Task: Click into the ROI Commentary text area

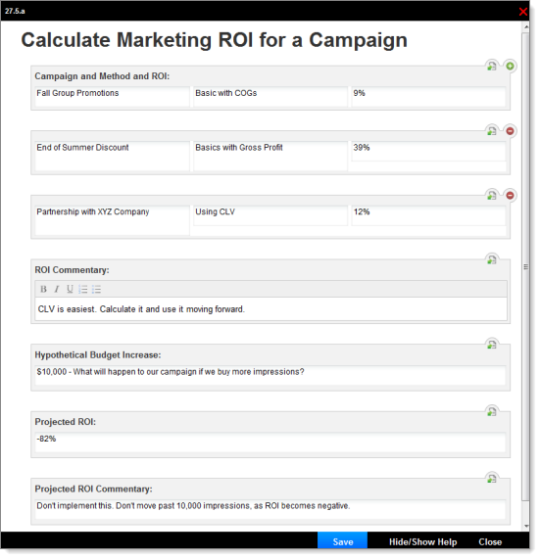Action: coord(270,308)
